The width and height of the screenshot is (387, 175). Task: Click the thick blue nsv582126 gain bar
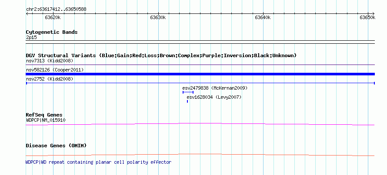click(200, 74)
